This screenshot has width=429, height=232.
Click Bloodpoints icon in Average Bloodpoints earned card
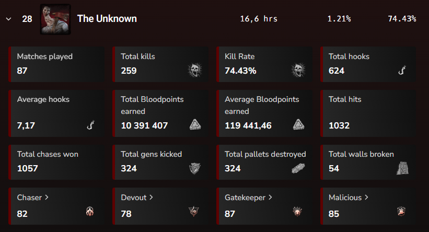click(x=299, y=125)
